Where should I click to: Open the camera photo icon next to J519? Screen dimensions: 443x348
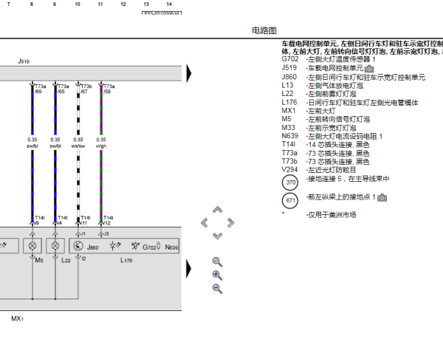point(369,69)
